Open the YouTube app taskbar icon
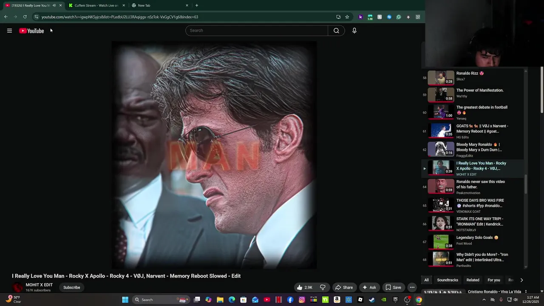 pos(267,300)
